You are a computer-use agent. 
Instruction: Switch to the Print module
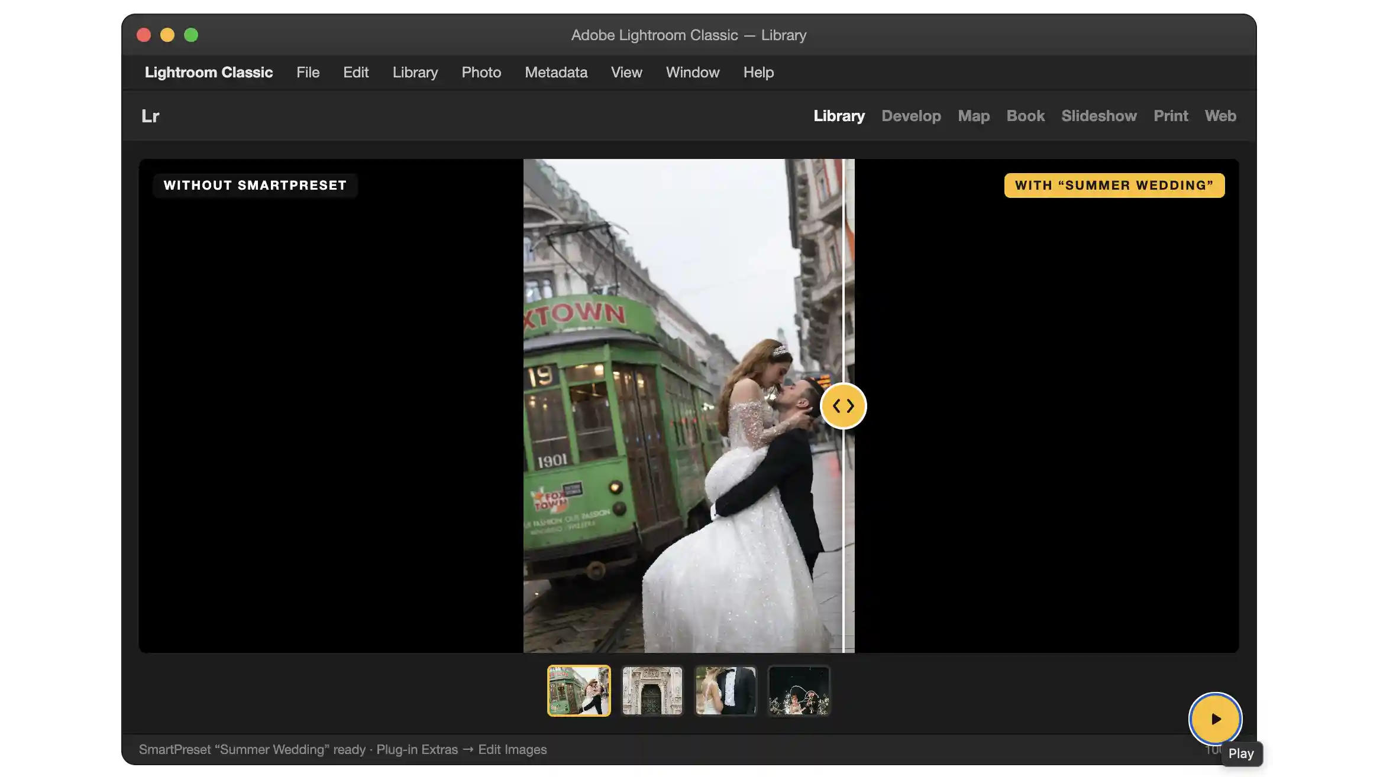pyautogui.click(x=1170, y=116)
